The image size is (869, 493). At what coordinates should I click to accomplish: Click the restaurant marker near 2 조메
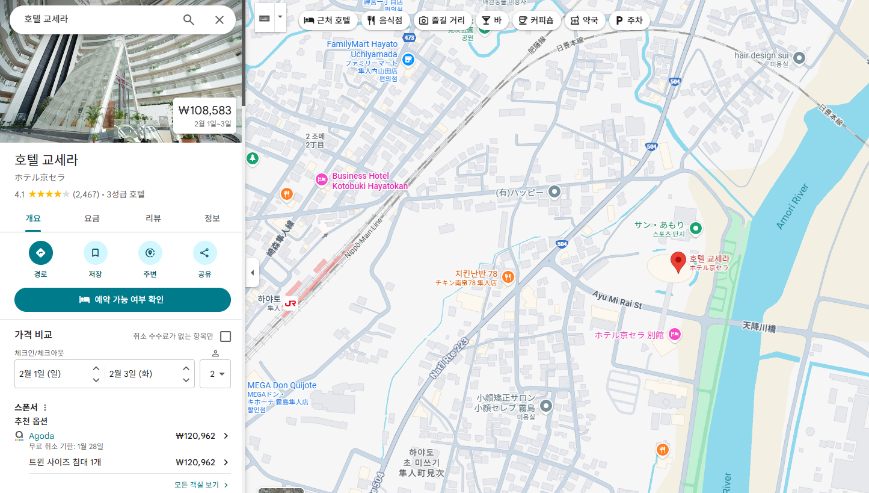tap(287, 194)
